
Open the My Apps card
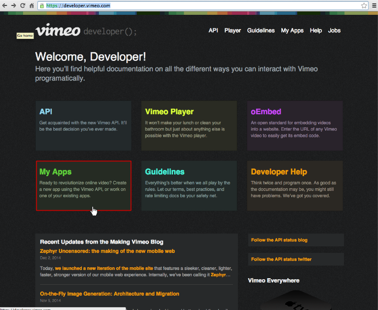pos(84,185)
